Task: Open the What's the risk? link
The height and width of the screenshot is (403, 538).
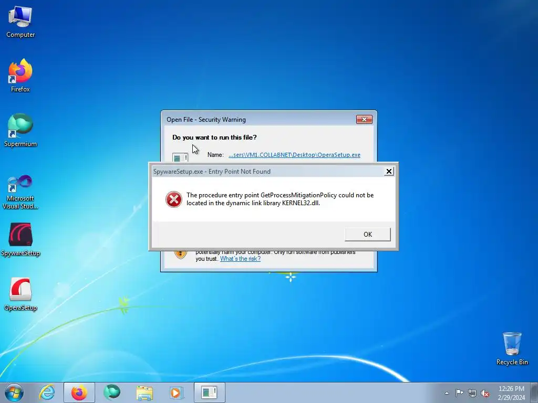Action: pos(240,259)
